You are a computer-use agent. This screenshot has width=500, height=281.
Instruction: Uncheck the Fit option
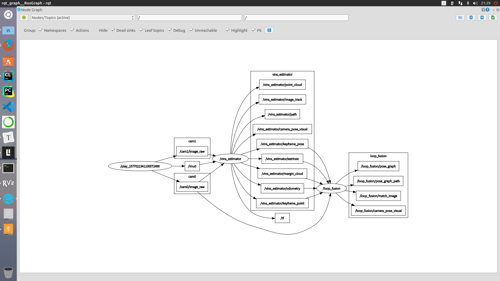(253, 30)
